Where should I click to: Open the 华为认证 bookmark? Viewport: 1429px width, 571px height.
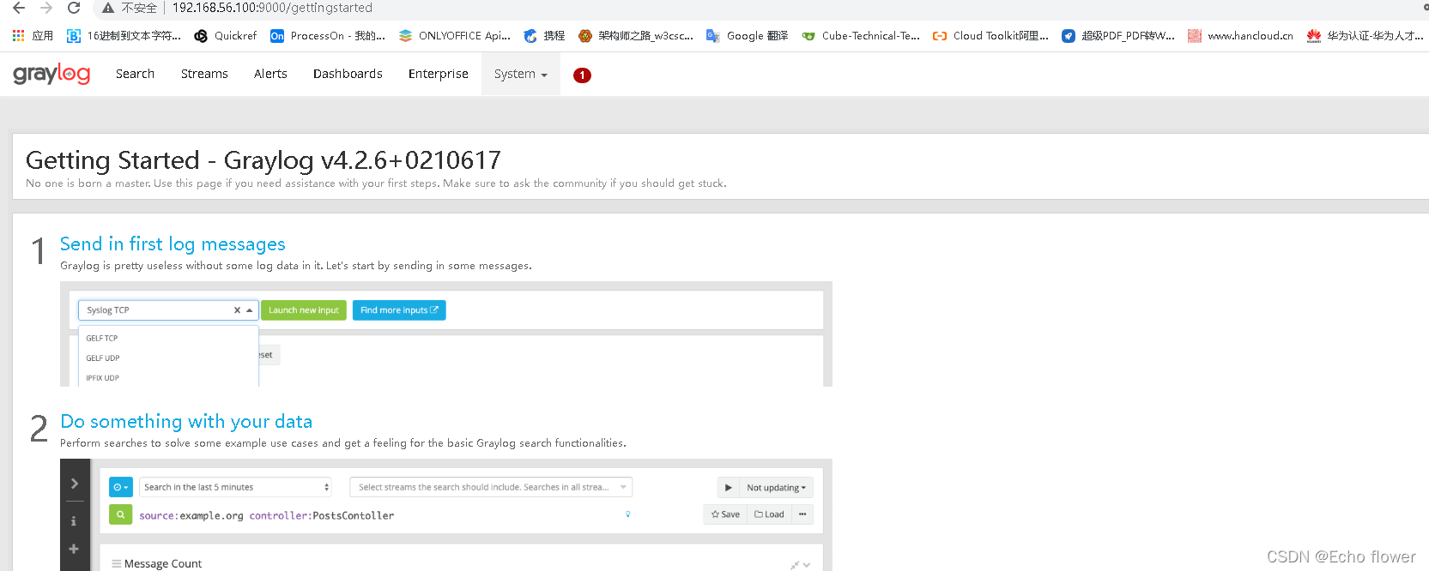tap(1365, 35)
